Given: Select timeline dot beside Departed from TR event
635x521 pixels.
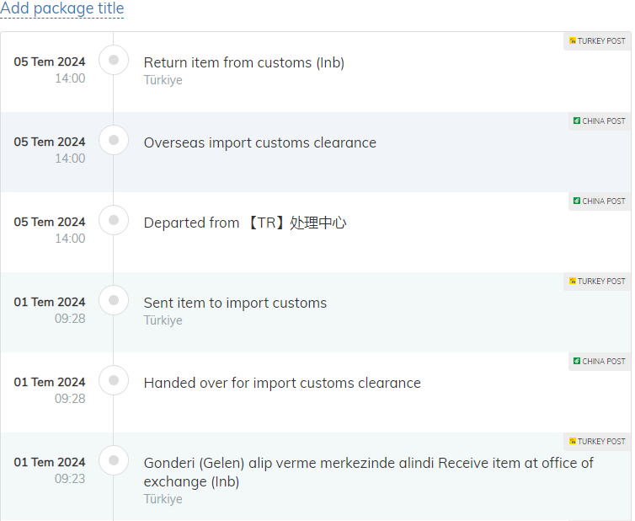Looking at the screenshot, I should (x=114, y=220).
